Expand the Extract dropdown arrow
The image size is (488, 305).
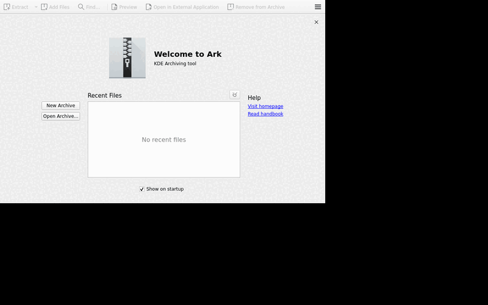(36, 7)
